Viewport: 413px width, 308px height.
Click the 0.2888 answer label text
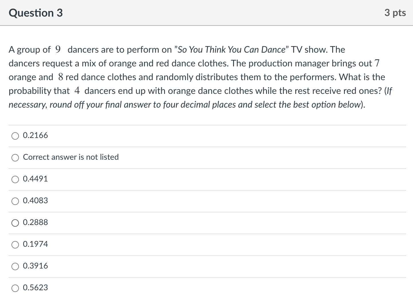click(x=36, y=222)
